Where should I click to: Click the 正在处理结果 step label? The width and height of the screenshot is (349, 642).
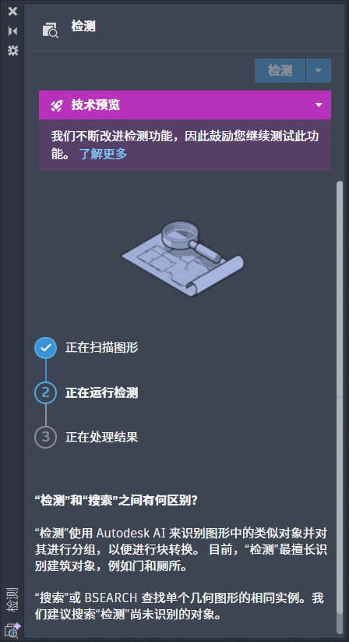(102, 438)
